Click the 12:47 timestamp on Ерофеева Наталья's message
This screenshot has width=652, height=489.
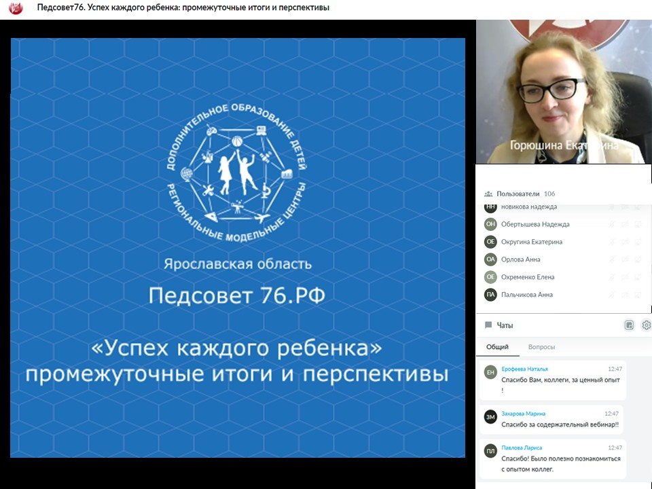pyautogui.click(x=615, y=369)
